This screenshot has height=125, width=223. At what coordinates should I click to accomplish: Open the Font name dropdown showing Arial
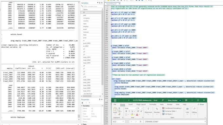136,108
